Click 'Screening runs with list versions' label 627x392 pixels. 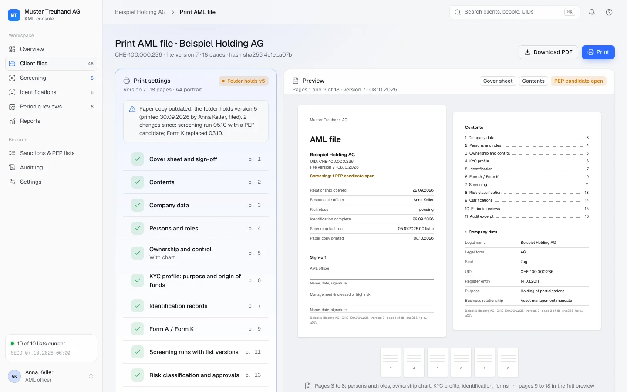(194, 352)
